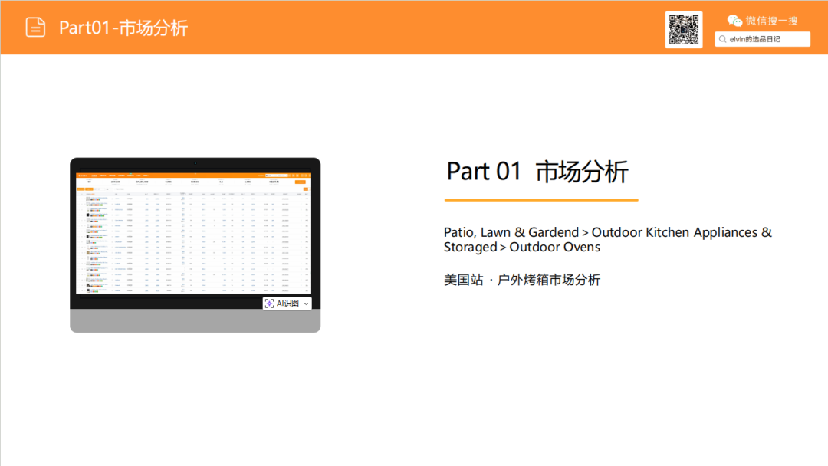
Task: Click the document icon in the orange header
Action: point(35,28)
